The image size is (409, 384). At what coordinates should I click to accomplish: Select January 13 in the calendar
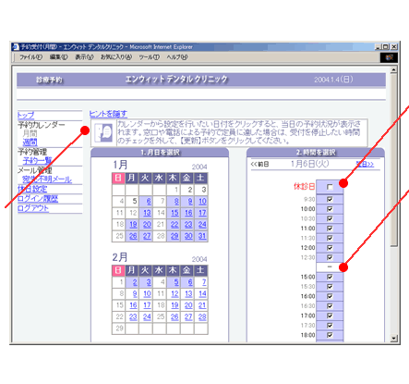(147, 213)
